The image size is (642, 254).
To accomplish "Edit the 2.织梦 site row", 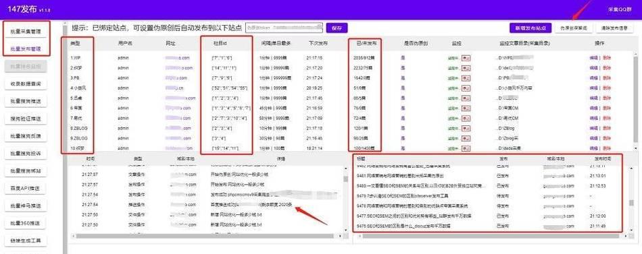I will click(594, 68).
